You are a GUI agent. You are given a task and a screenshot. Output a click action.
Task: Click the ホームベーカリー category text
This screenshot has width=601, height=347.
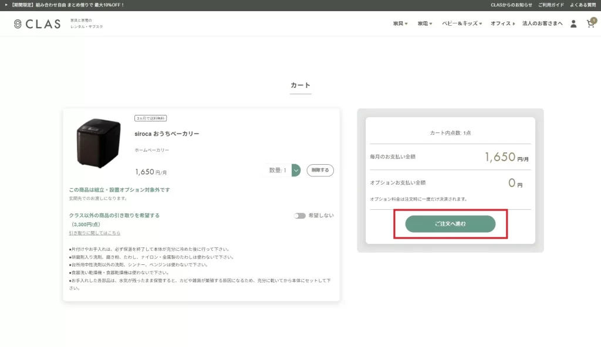(152, 150)
